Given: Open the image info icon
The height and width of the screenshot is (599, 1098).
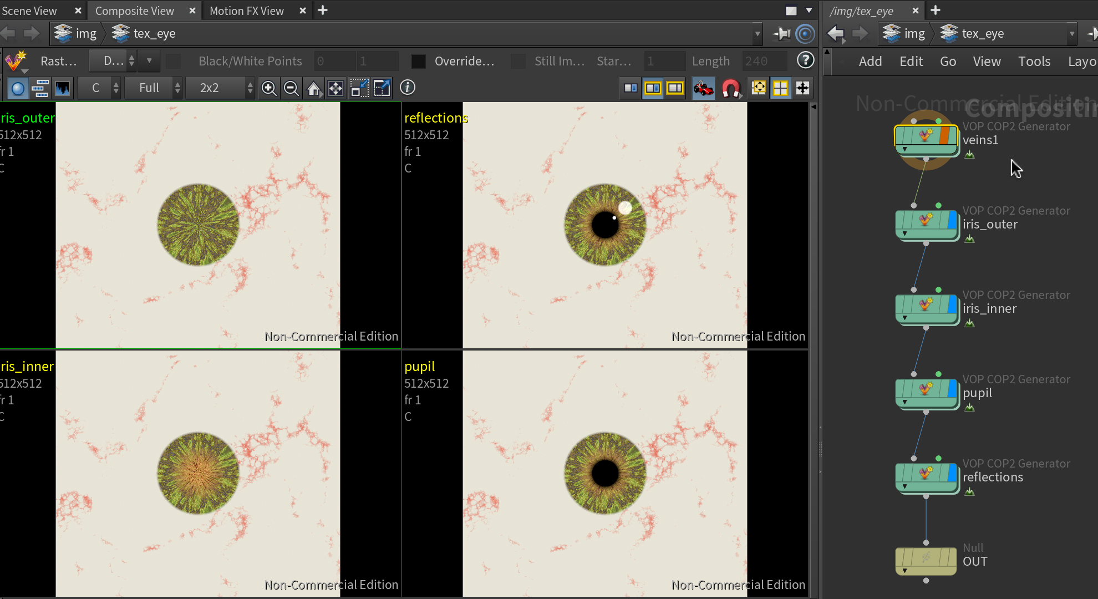Looking at the screenshot, I should coord(408,88).
